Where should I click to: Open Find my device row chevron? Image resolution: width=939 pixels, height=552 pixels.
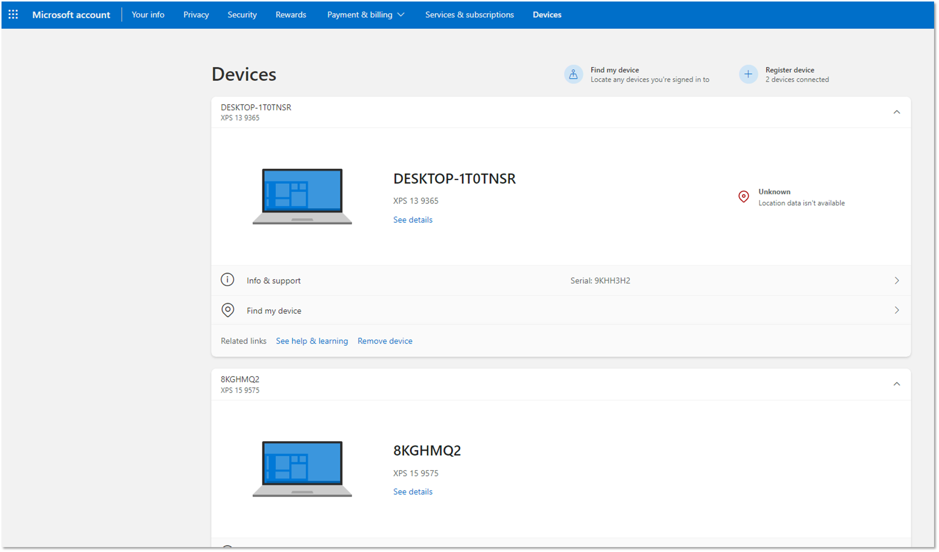pyautogui.click(x=896, y=310)
